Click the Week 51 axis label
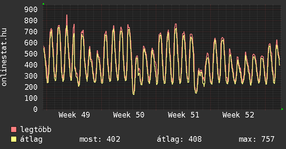This screenshot has height=149, width=286. click(x=184, y=115)
